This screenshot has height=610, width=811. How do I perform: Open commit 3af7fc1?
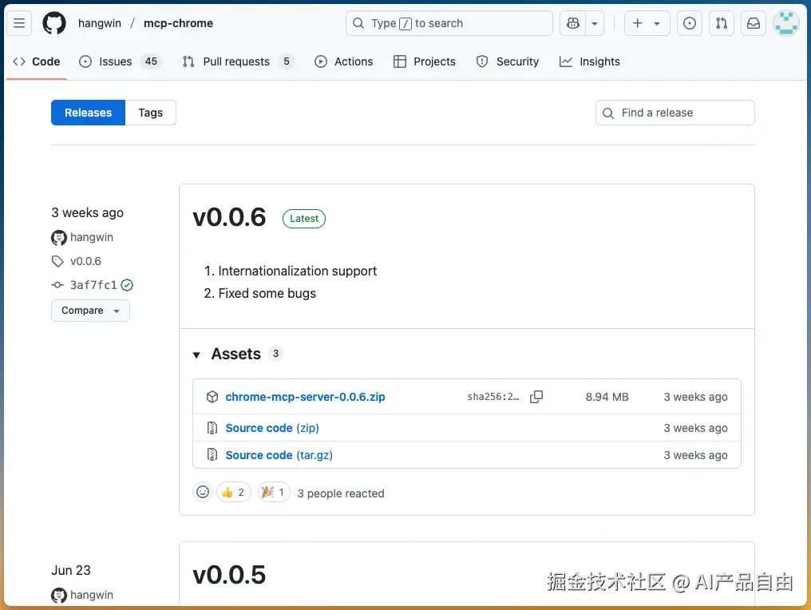[x=93, y=285]
